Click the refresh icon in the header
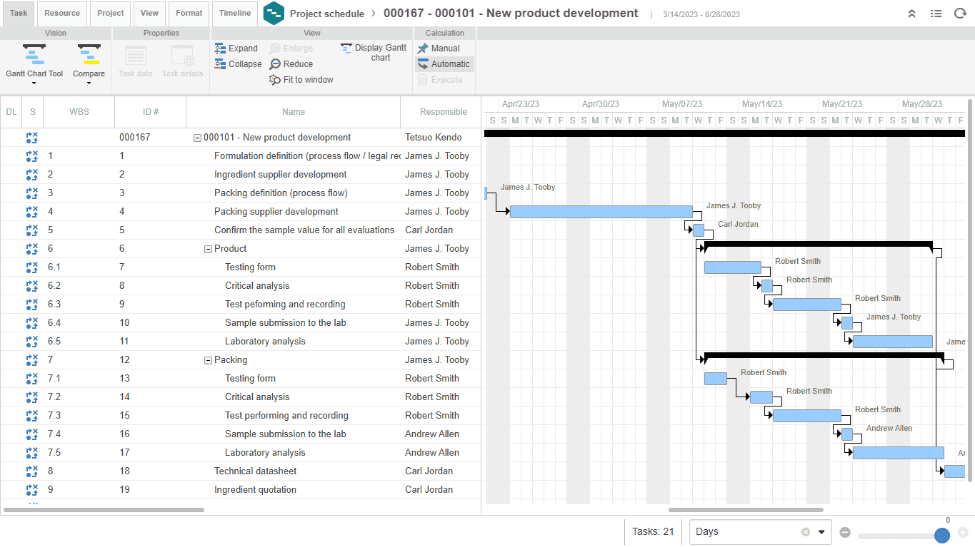Viewport: 975px width, 547px height. [x=960, y=14]
